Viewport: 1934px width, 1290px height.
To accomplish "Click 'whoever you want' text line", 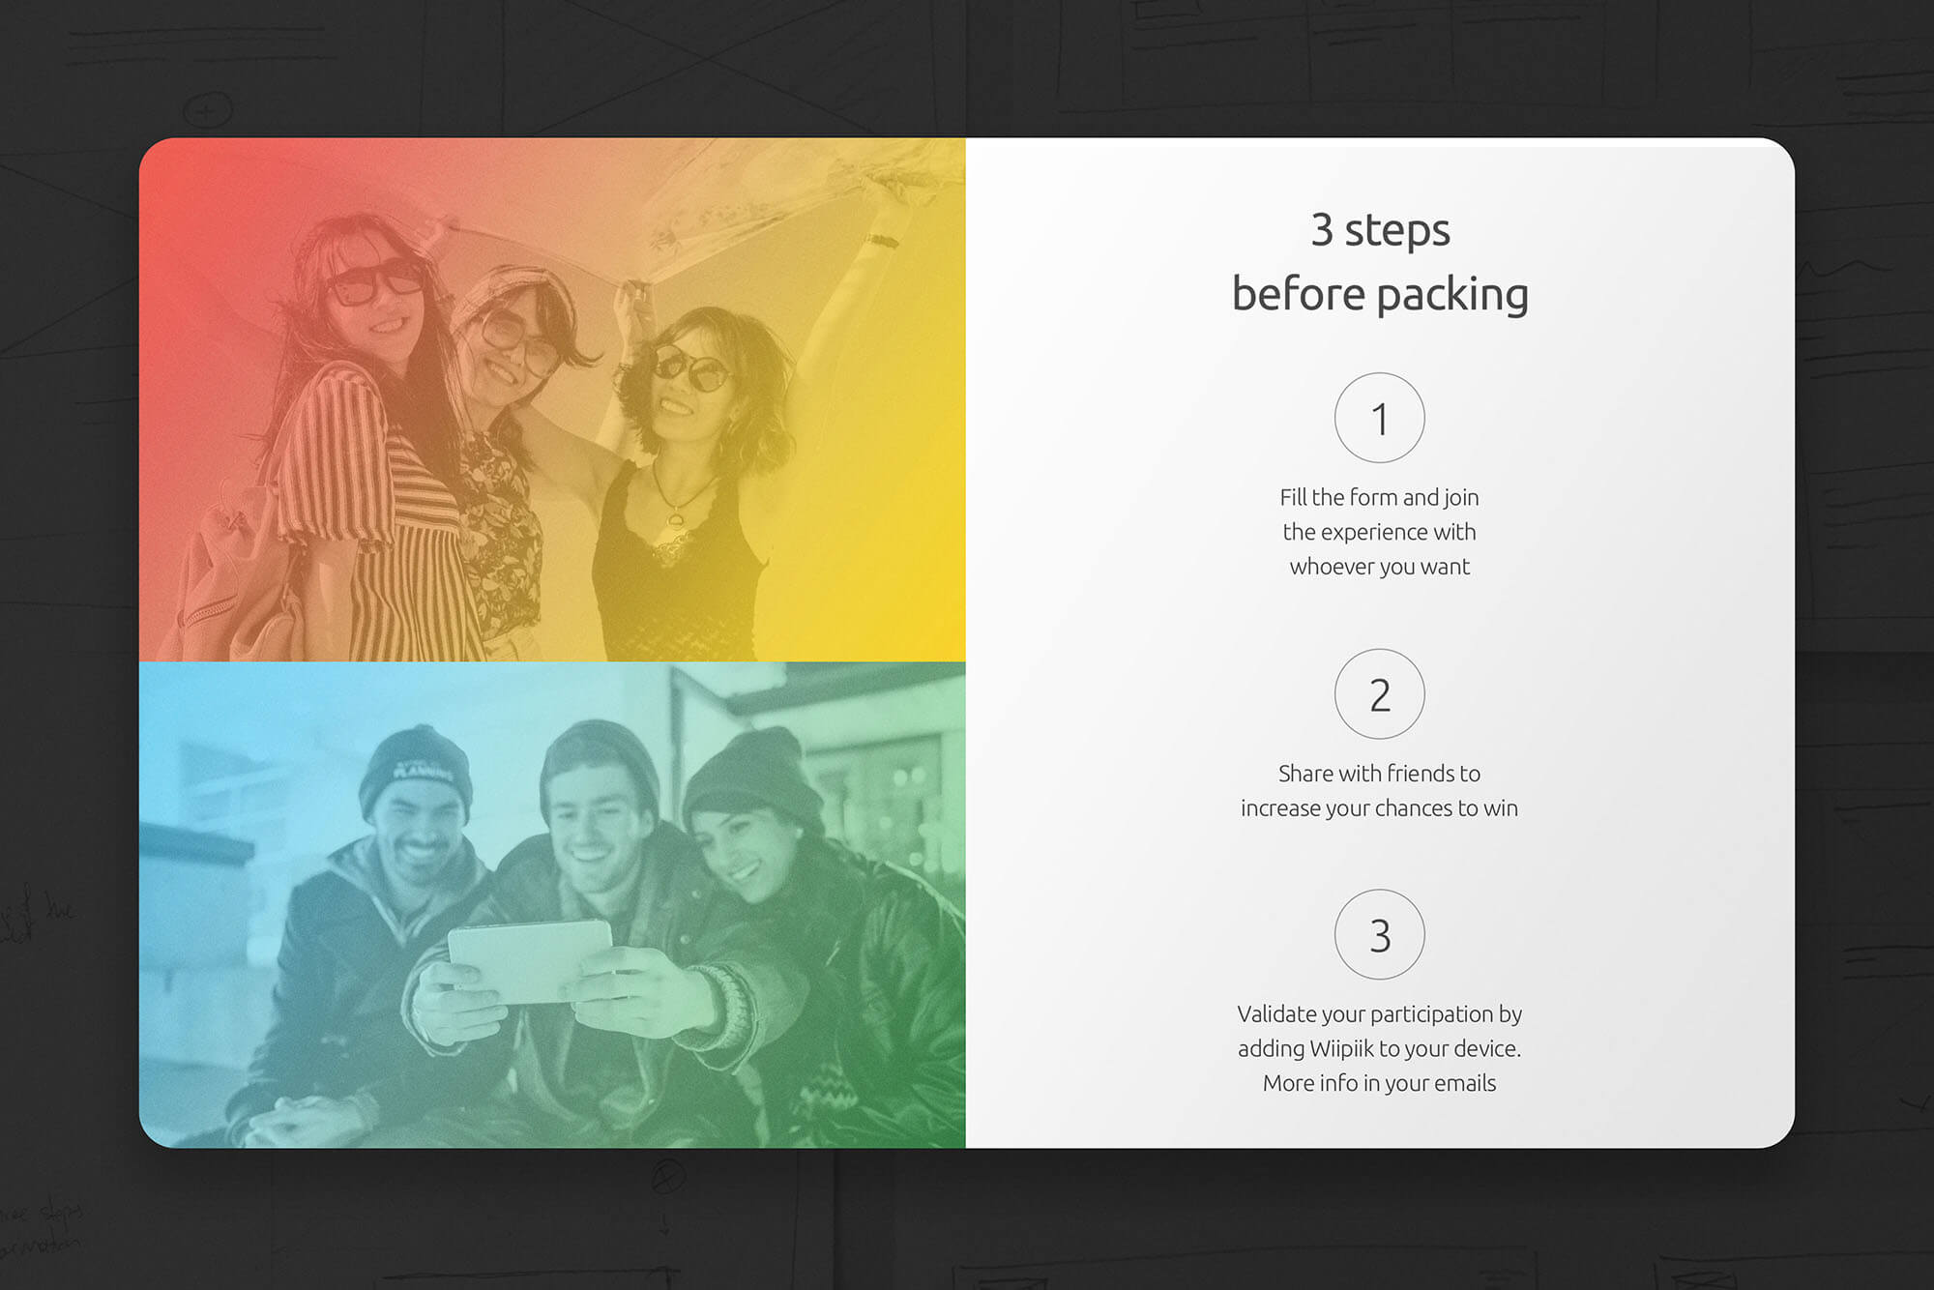I will [1379, 567].
